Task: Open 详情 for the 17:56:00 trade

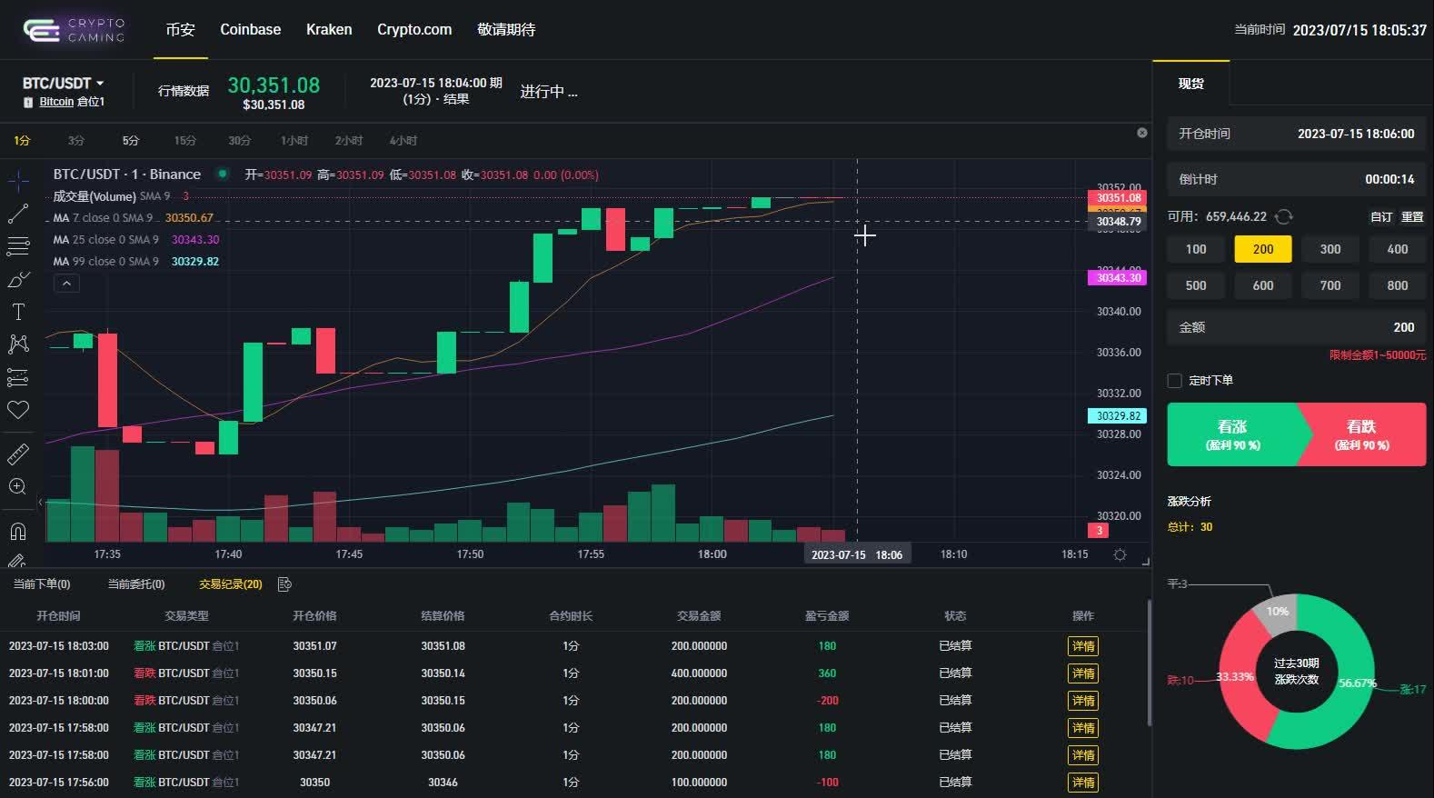Action: coord(1082,783)
